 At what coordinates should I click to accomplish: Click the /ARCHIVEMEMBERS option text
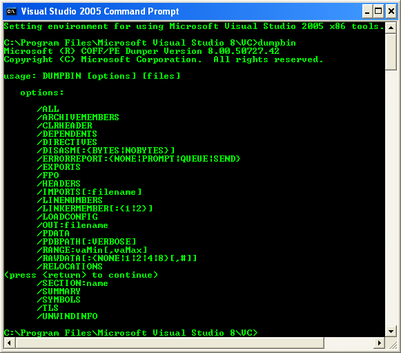pyautogui.click(x=78, y=117)
